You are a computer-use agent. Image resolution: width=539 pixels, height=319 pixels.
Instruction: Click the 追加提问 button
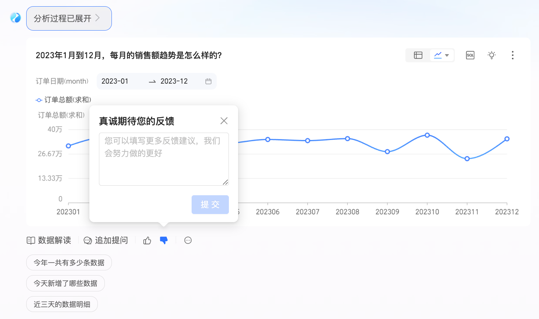pos(106,241)
